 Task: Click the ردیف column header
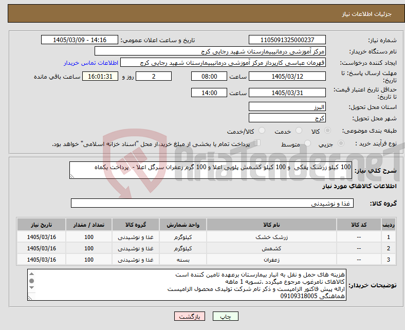tap(388, 225)
